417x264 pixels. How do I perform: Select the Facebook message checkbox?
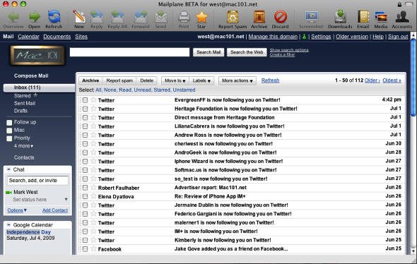pos(85,249)
